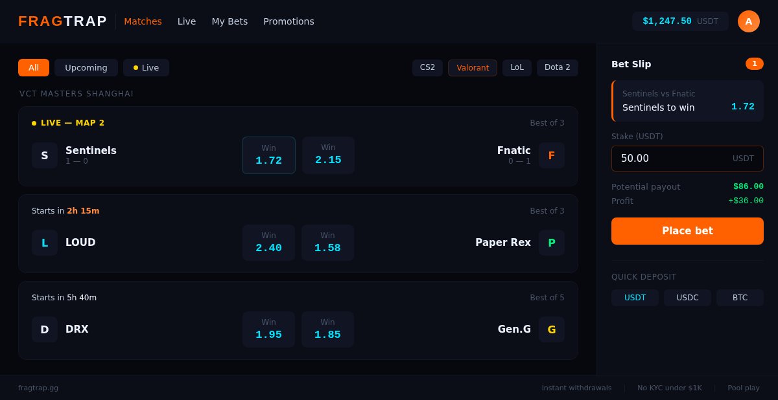Viewport: 778px width, 400px height.
Task: Click the fragtrap.gg footer link
Action: point(38,388)
